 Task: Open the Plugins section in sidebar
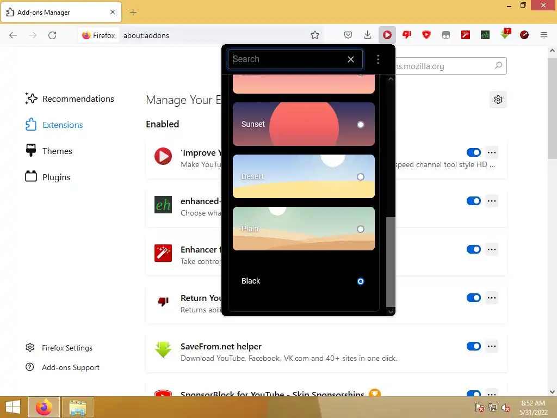pyautogui.click(x=48, y=177)
